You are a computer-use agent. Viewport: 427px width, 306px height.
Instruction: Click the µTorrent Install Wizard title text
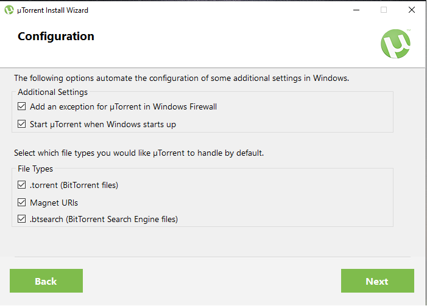(52, 10)
